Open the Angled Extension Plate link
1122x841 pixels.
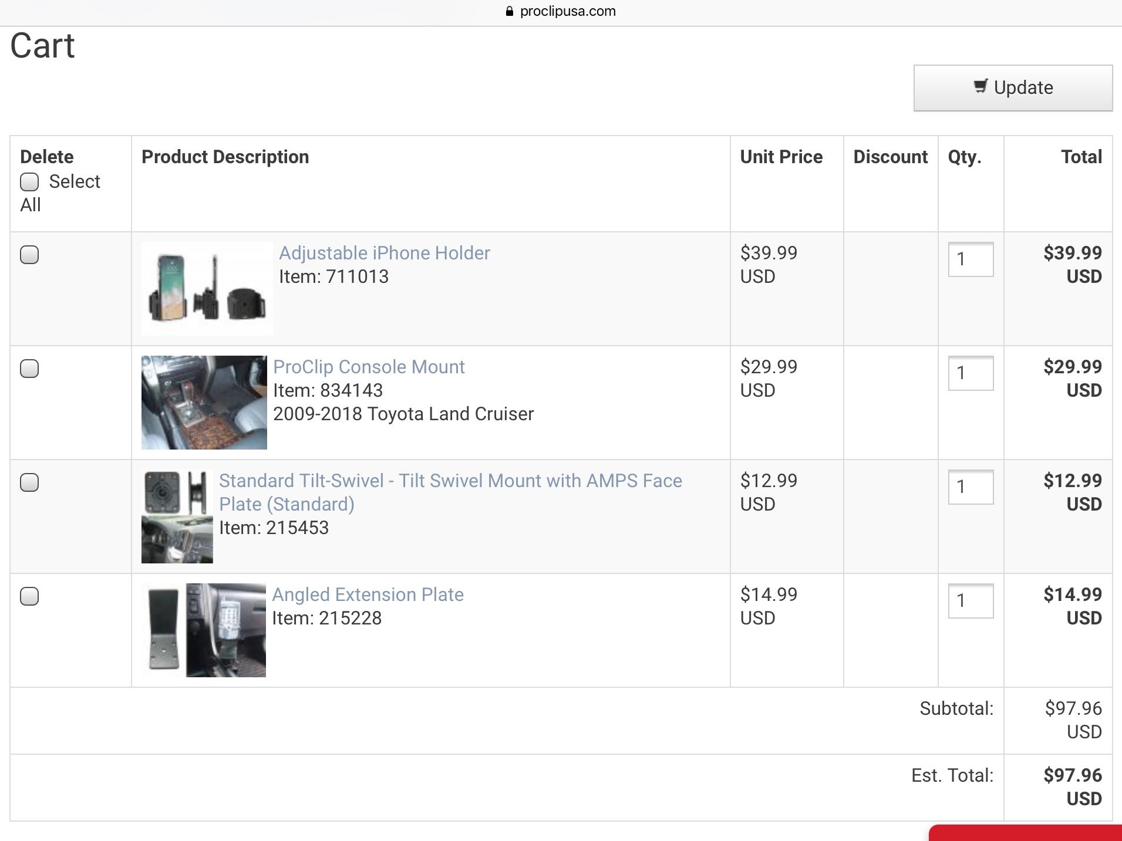tap(368, 595)
